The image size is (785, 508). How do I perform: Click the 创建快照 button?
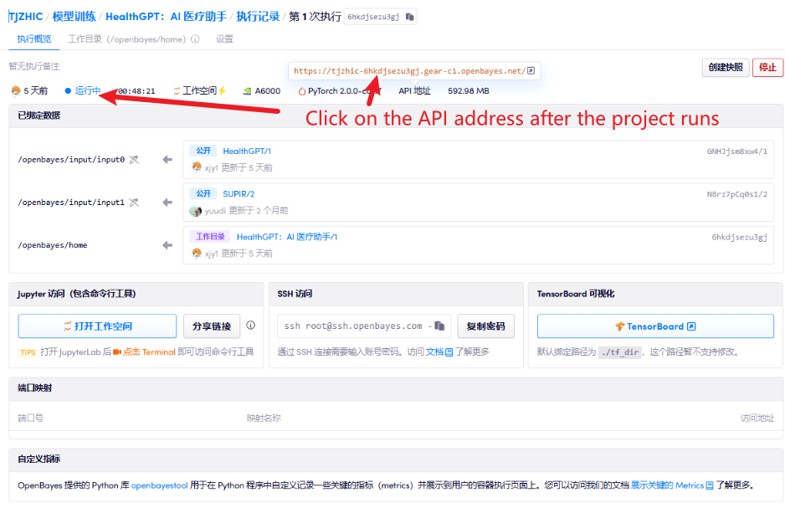coord(725,68)
